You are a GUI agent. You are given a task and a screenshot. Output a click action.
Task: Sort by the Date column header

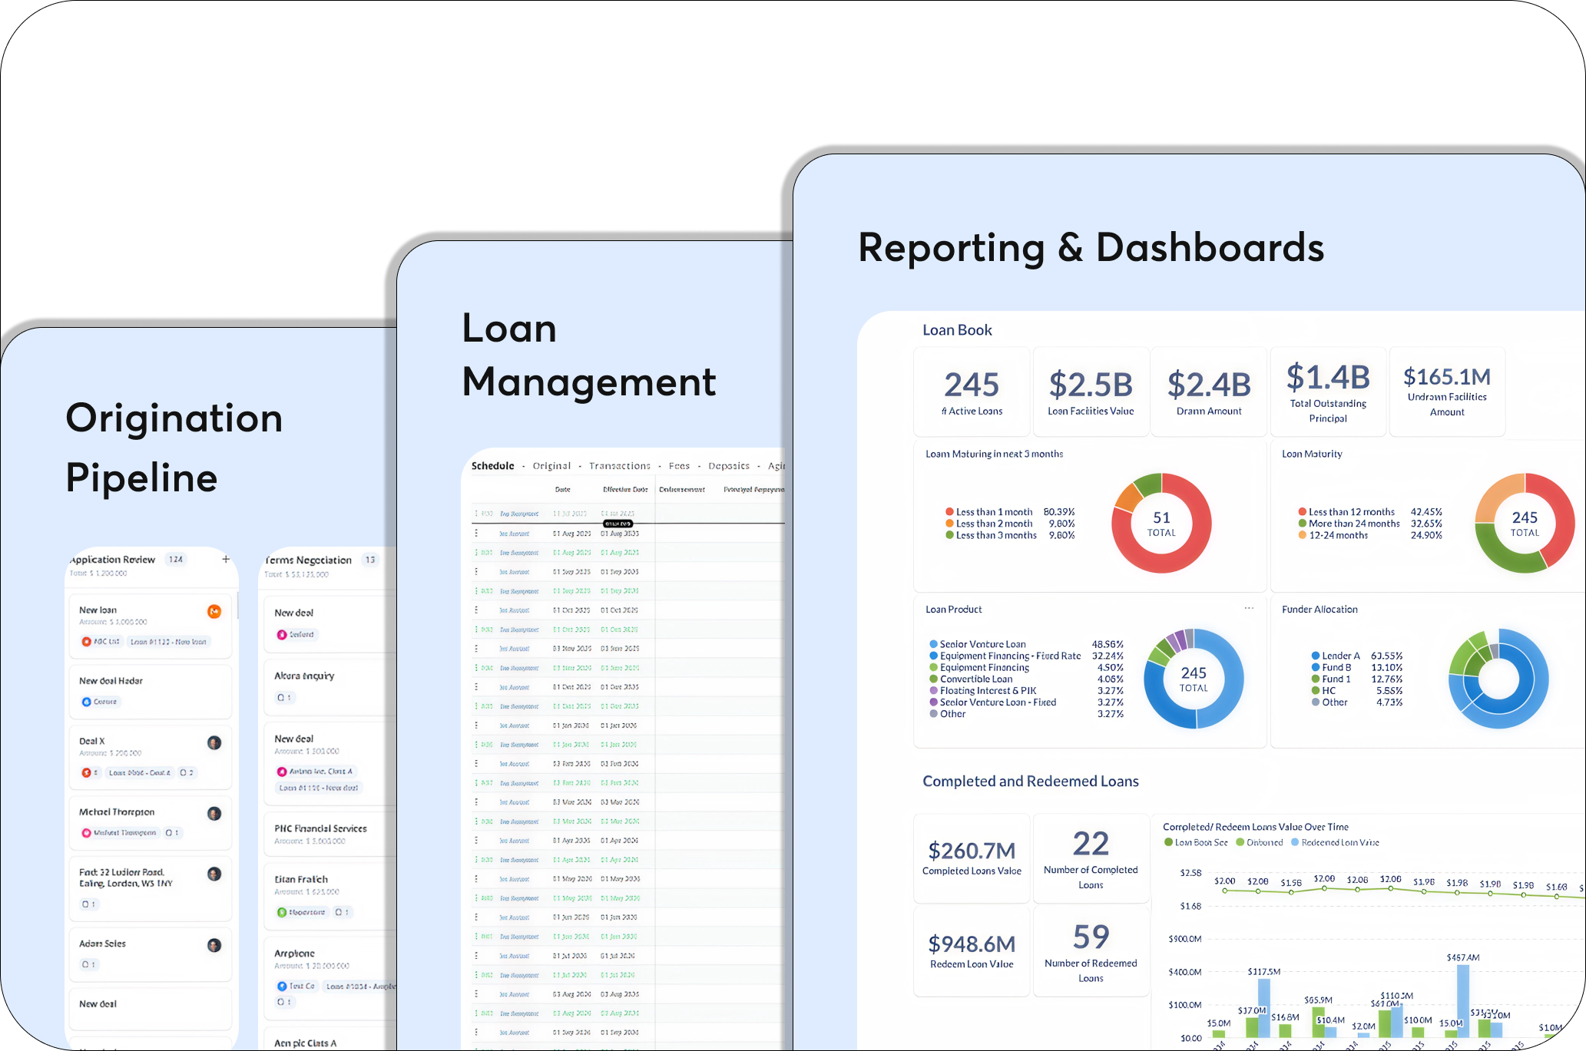(563, 489)
